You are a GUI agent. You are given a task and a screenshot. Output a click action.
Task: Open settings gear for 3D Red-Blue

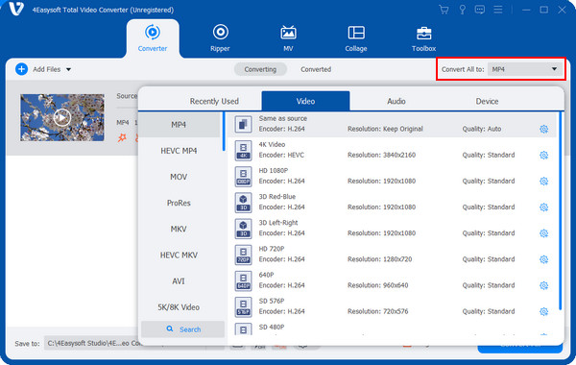pos(544,207)
